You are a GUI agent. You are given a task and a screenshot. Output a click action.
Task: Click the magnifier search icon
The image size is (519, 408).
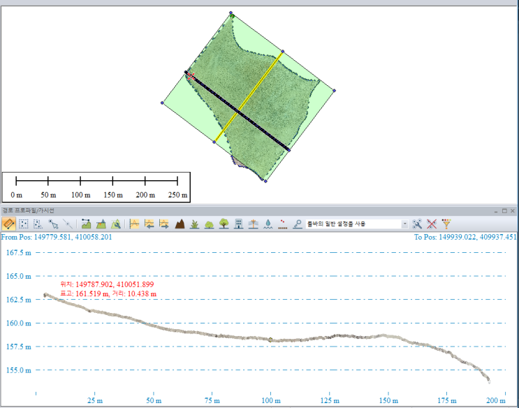(298, 224)
